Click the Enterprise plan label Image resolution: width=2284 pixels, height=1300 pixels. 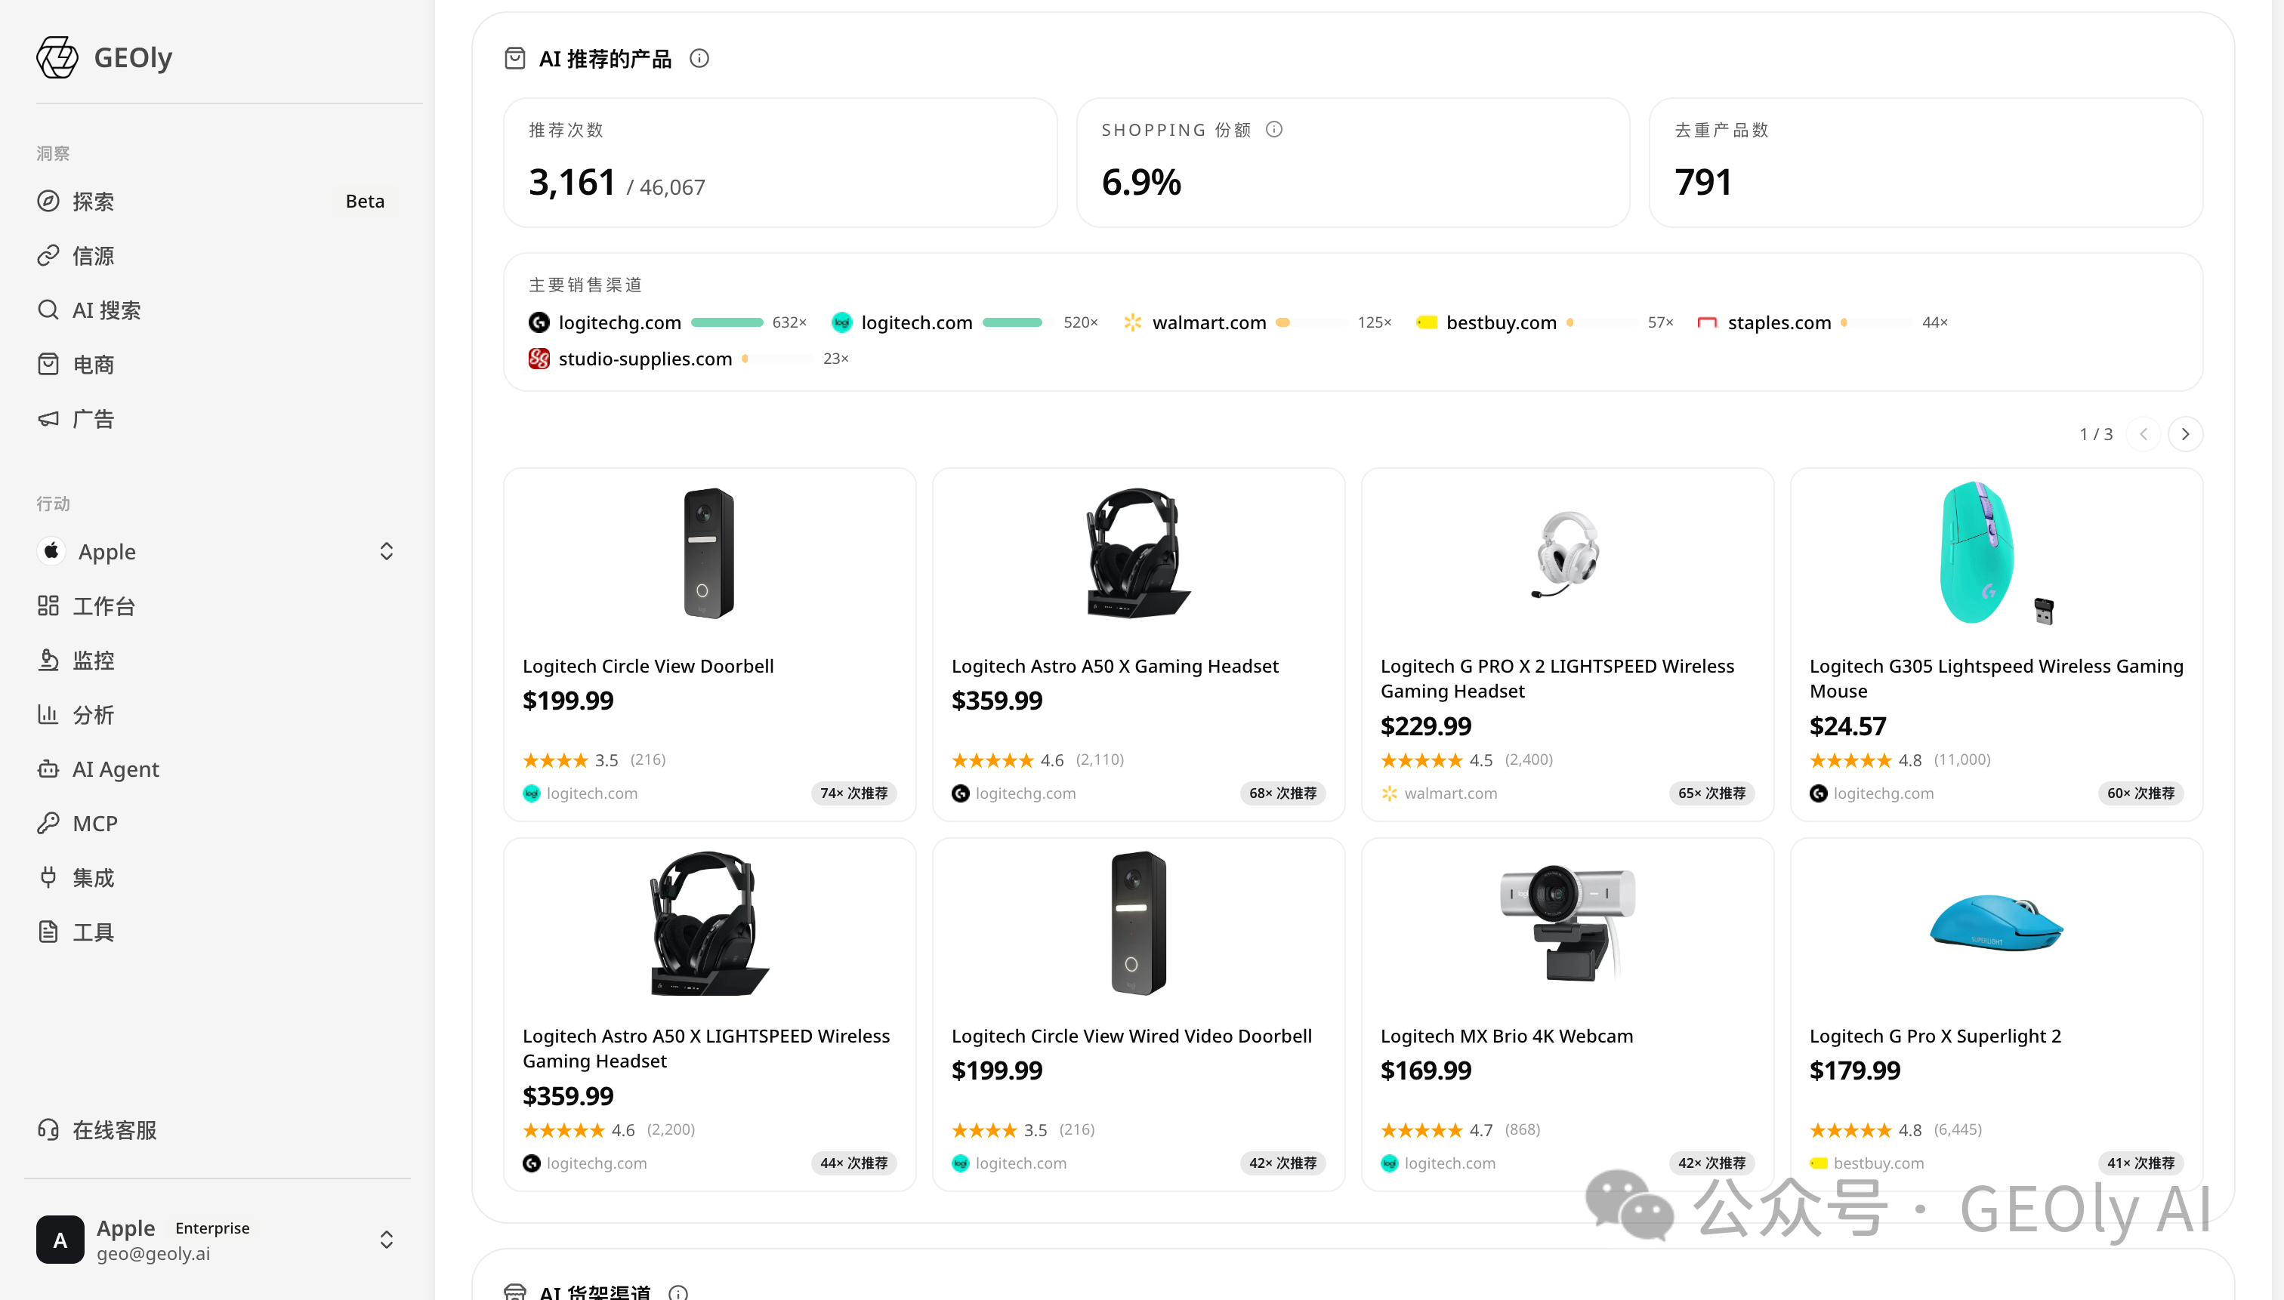coord(212,1228)
